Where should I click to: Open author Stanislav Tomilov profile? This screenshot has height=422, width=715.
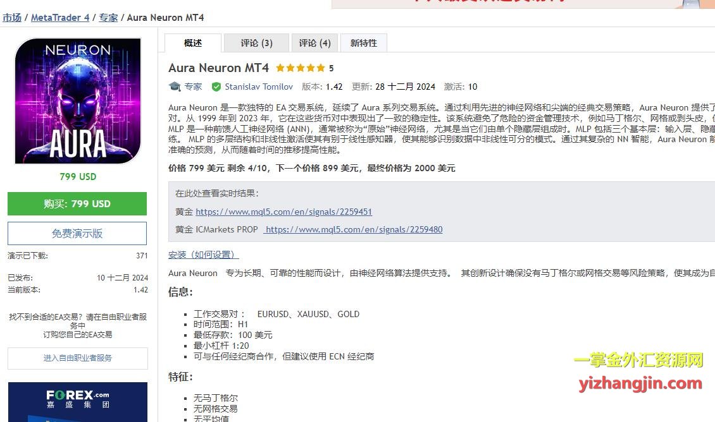click(259, 87)
